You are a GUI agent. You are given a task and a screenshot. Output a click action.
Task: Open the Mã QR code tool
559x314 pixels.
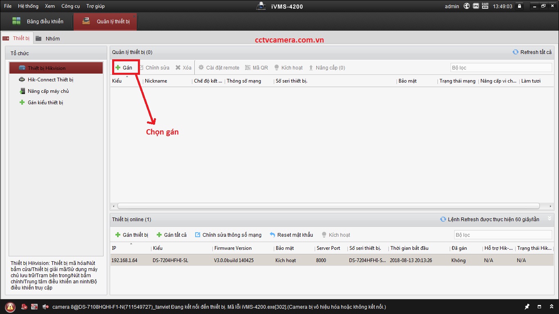pyautogui.click(x=257, y=68)
